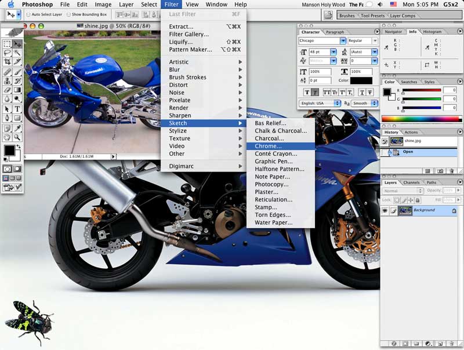
Task: Click the Character panel text Color swatch
Action: coord(361,81)
